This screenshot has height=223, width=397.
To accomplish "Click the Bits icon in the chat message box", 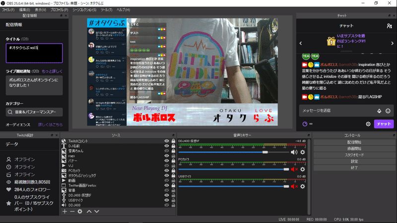I will pos(379,111).
